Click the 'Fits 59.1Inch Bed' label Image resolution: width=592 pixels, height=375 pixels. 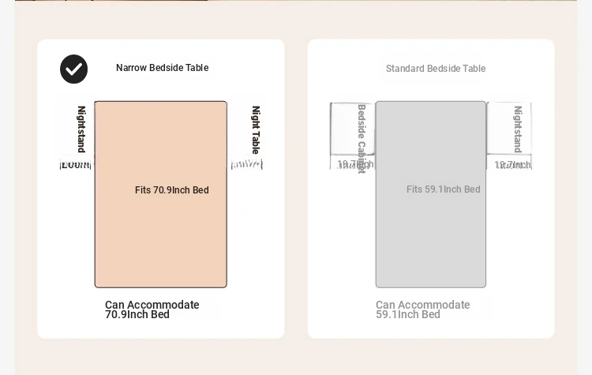444,189
